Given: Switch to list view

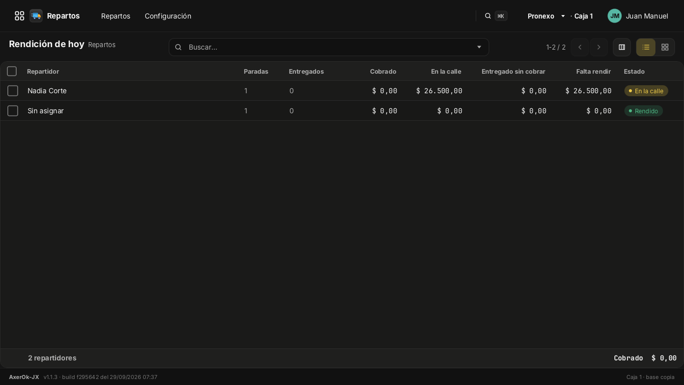Looking at the screenshot, I should [x=646, y=47].
